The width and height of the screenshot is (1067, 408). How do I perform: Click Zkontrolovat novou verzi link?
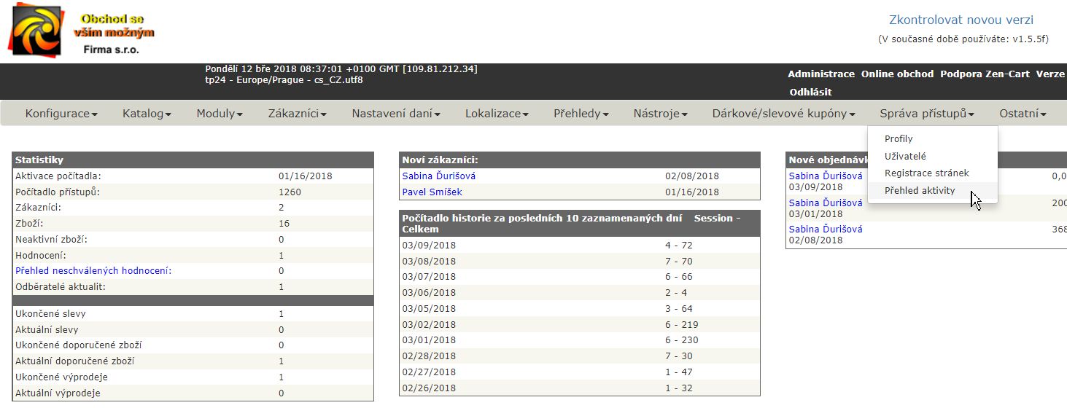tap(961, 20)
